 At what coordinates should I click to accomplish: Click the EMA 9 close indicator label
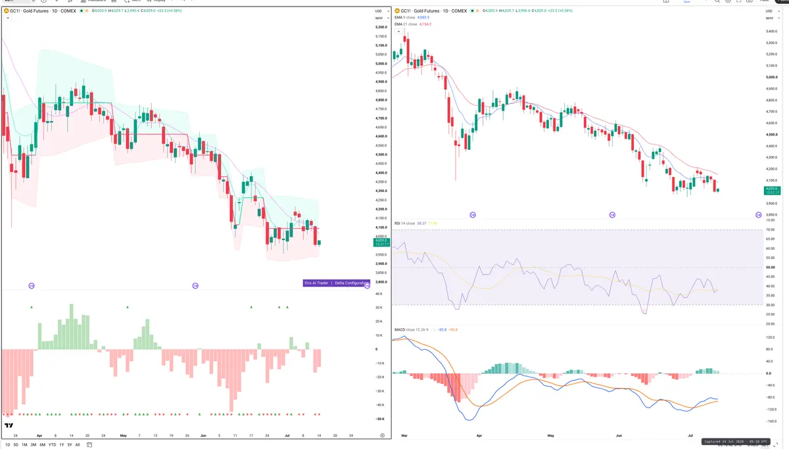click(x=404, y=17)
